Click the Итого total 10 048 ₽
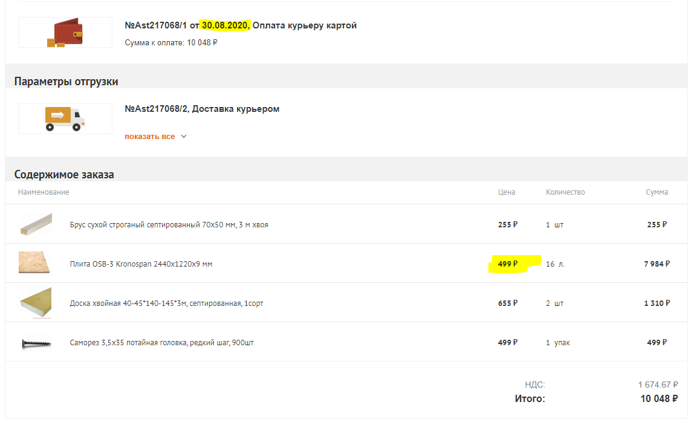This screenshot has width=697, height=425. pyautogui.click(x=659, y=399)
